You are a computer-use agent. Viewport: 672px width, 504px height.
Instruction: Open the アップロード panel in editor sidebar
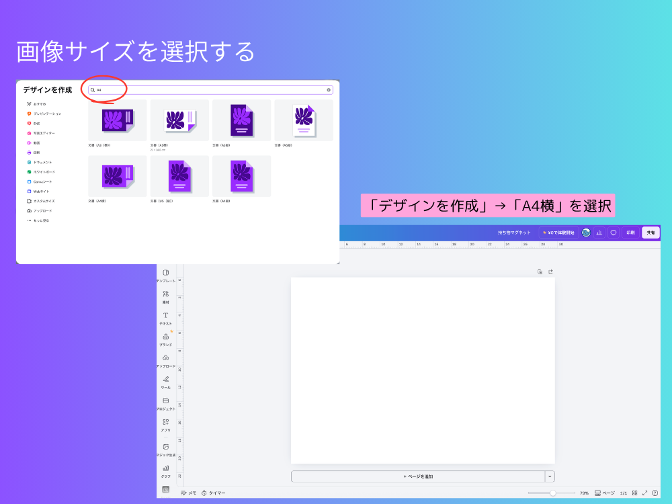pyautogui.click(x=166, y=362)
